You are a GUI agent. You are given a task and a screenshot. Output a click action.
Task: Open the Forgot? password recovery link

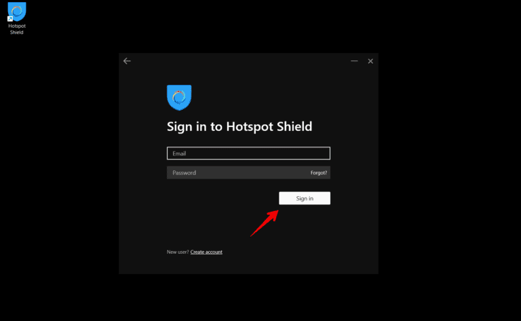coord(319,173)
